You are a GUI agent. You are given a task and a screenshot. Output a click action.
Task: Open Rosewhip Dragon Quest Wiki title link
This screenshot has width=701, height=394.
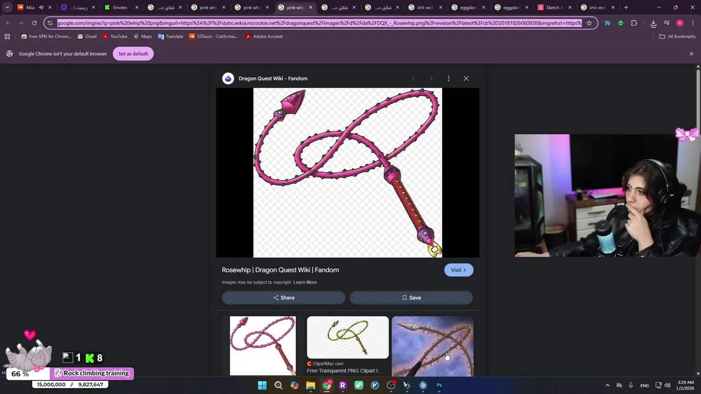(280, 270)
